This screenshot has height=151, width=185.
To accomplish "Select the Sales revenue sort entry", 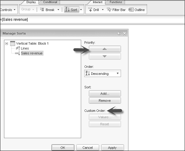I will tap(32, 53).
